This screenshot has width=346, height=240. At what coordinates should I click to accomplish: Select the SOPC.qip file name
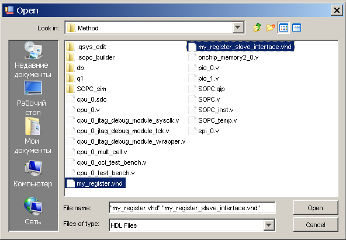211,89
